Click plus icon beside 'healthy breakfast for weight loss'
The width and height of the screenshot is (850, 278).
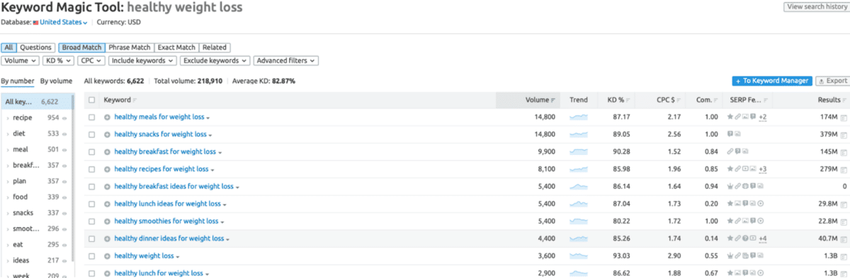coord(107,152)
